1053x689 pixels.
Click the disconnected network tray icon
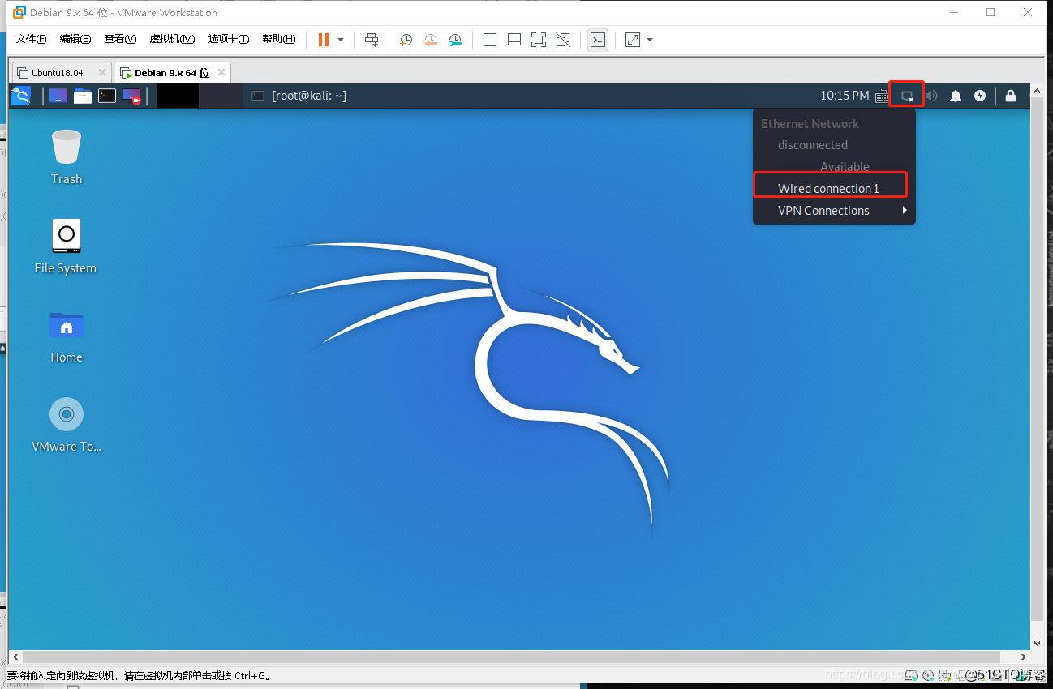click(907, 96)
